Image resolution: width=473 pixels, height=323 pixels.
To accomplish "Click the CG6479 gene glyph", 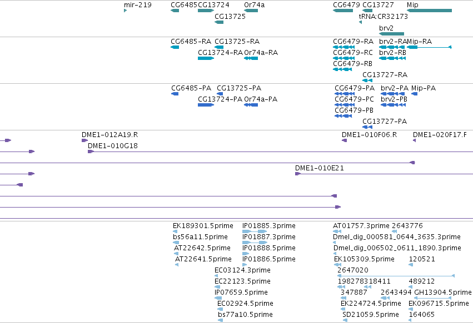I will tap(343, 11).
